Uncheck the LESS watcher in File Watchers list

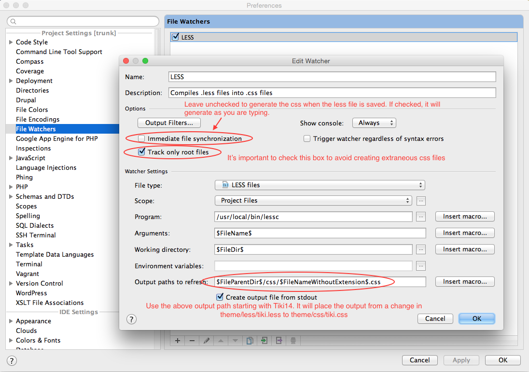pos(175,37)
